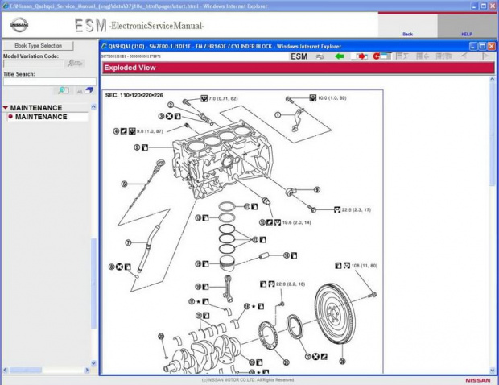The width and height of the screenshot is (499, 385).
Task: Click the Model Variation Code search key icon
Action: [75, 64]
